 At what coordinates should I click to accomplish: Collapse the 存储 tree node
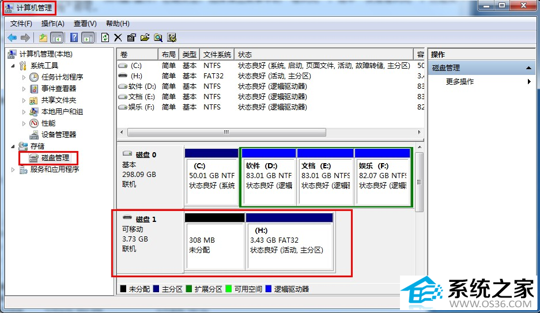(x=13, y=146)
